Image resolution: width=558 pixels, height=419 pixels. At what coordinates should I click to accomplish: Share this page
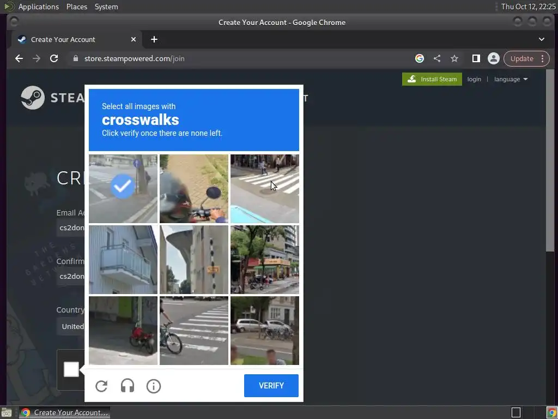pyautogui.click(x=437, y=58)
